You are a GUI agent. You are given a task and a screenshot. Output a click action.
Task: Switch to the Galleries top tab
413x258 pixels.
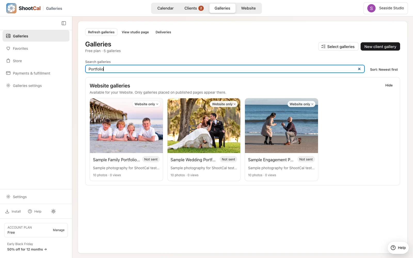pyautogui.click(x=222, y=8)
